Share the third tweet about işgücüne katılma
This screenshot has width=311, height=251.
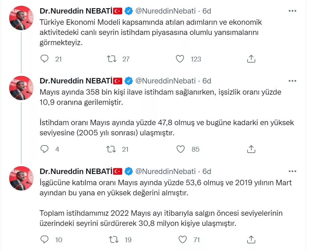click(251, 239)
